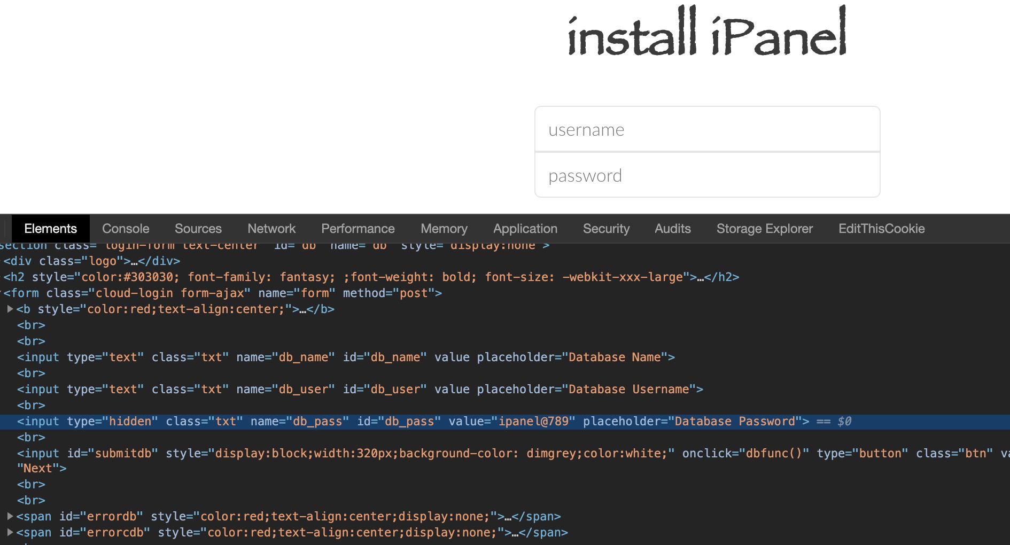1010x545 pixels.
Task: Click the placeholder "Database Password" attribute
Action: point(693,421)
